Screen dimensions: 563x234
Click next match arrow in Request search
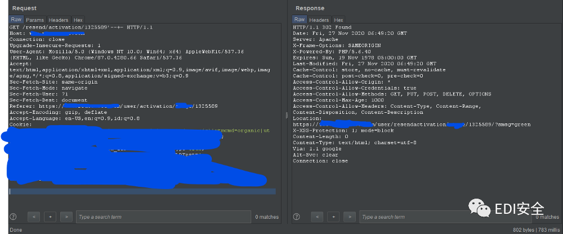point(66,217)
